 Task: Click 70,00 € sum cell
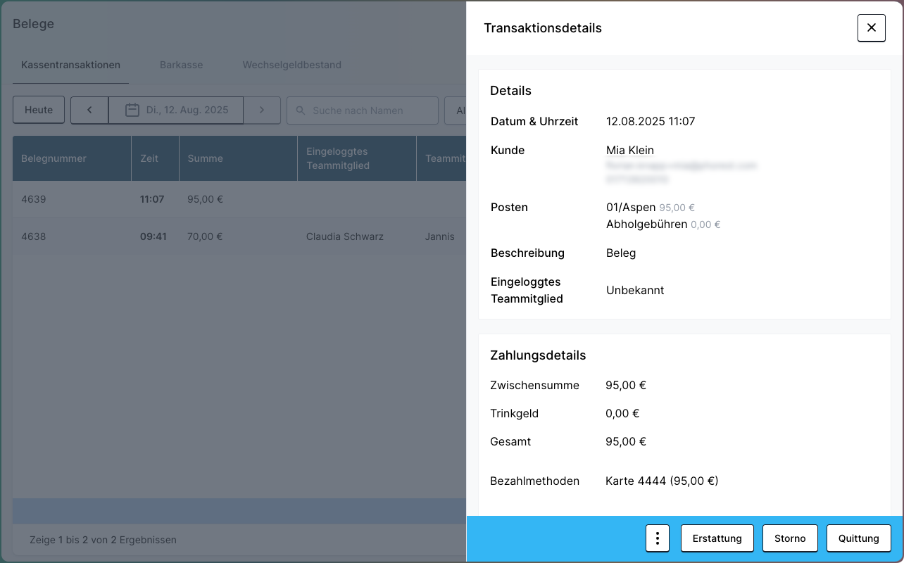[x=205, y=236]
